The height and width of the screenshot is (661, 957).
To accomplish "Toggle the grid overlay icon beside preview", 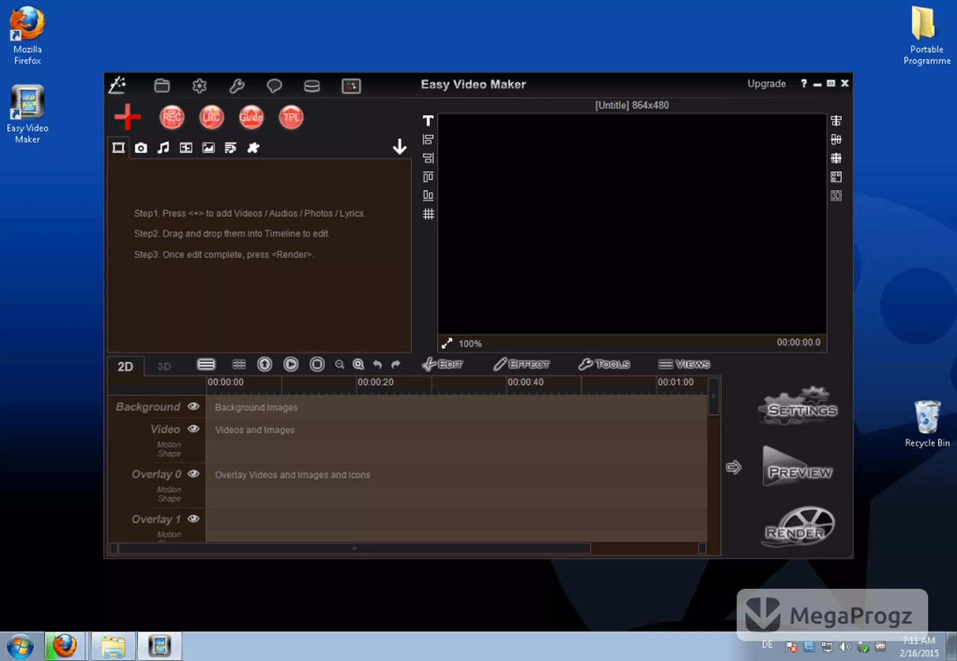I will point(428,214).
